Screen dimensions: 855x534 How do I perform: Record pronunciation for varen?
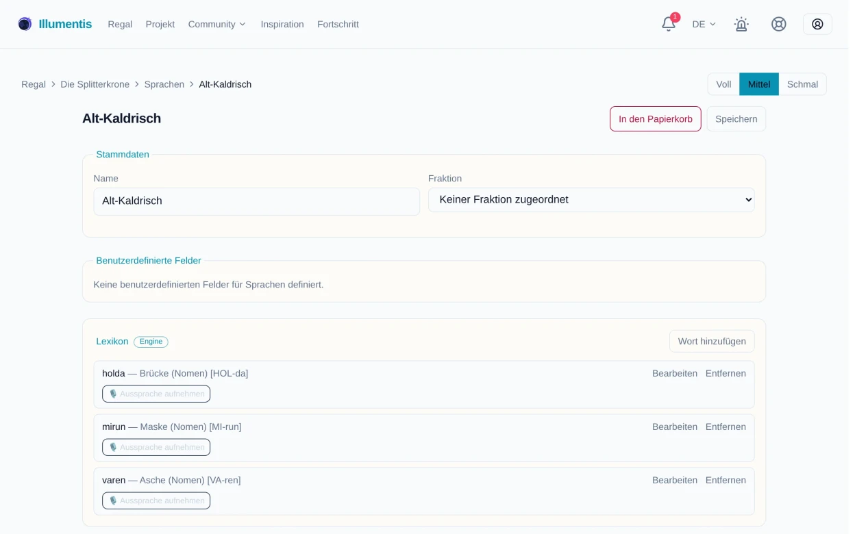click(156, 500)
